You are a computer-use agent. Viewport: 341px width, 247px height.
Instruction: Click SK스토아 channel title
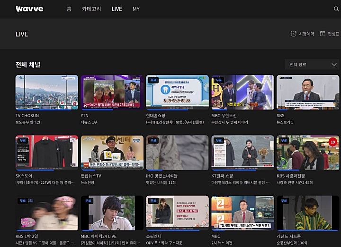[x=24, y=176]
